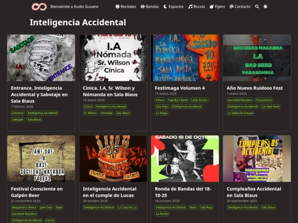Open the Recitales menu item
298x223 pixels.
pyautogui.click(x=126, y=7)
